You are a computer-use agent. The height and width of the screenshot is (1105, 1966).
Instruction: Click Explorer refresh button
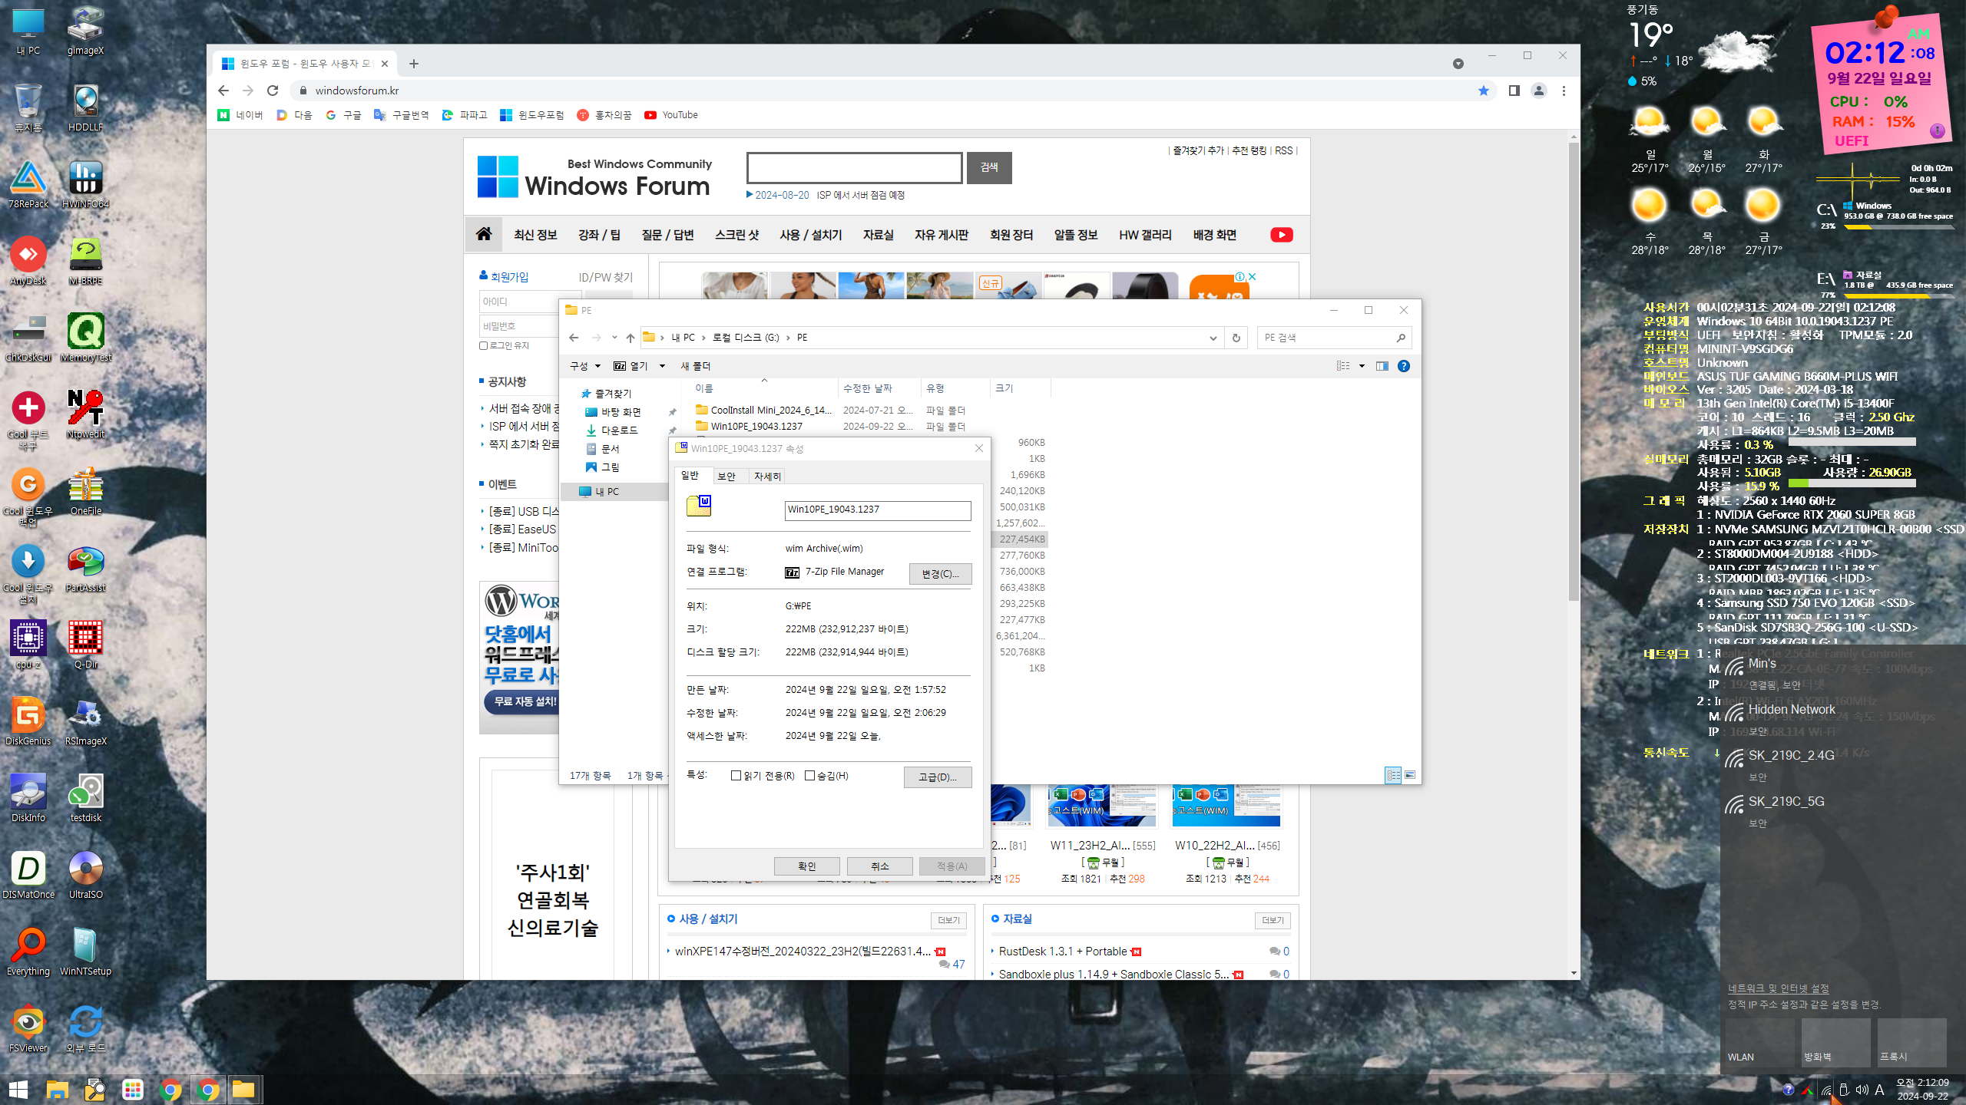pos(1236,338)
